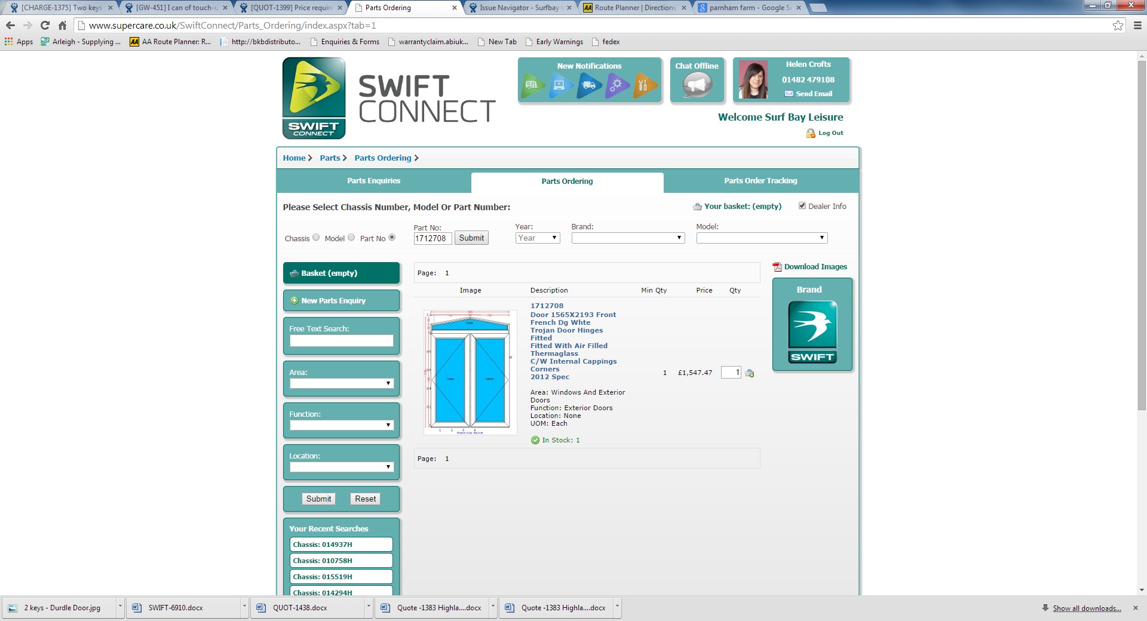Expand the Brand dropdown list

point(627,238)
